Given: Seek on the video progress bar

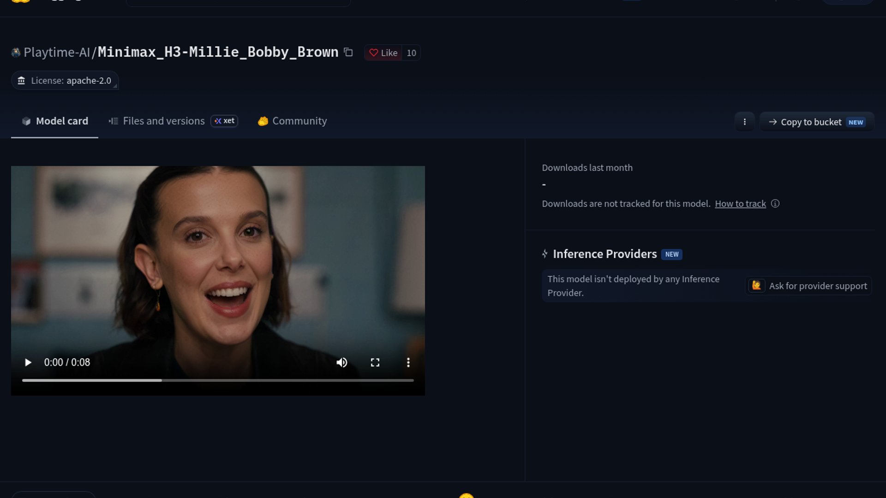Looking at the screenshot, I should tap(218, 380).
